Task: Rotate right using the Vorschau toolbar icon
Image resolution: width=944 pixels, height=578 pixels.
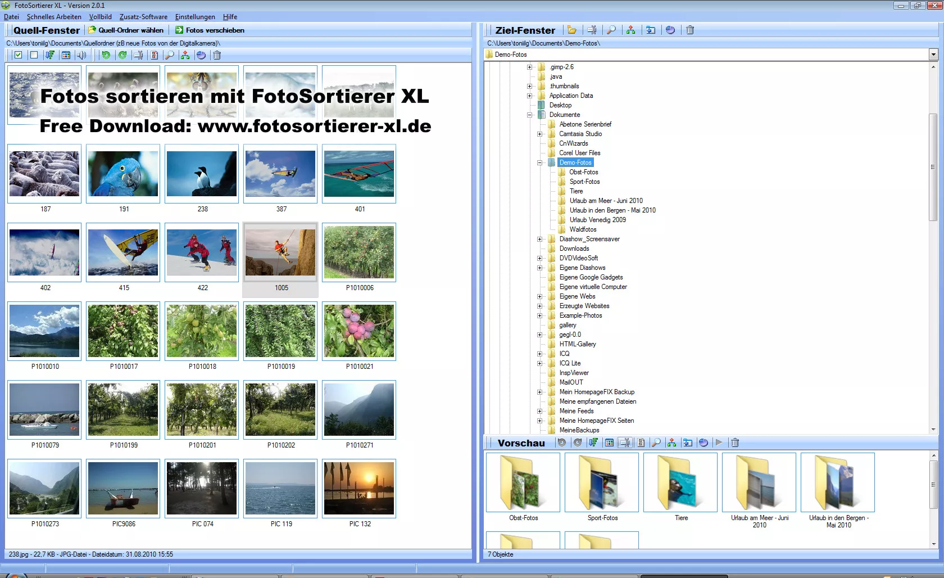Action: [577, 443]
